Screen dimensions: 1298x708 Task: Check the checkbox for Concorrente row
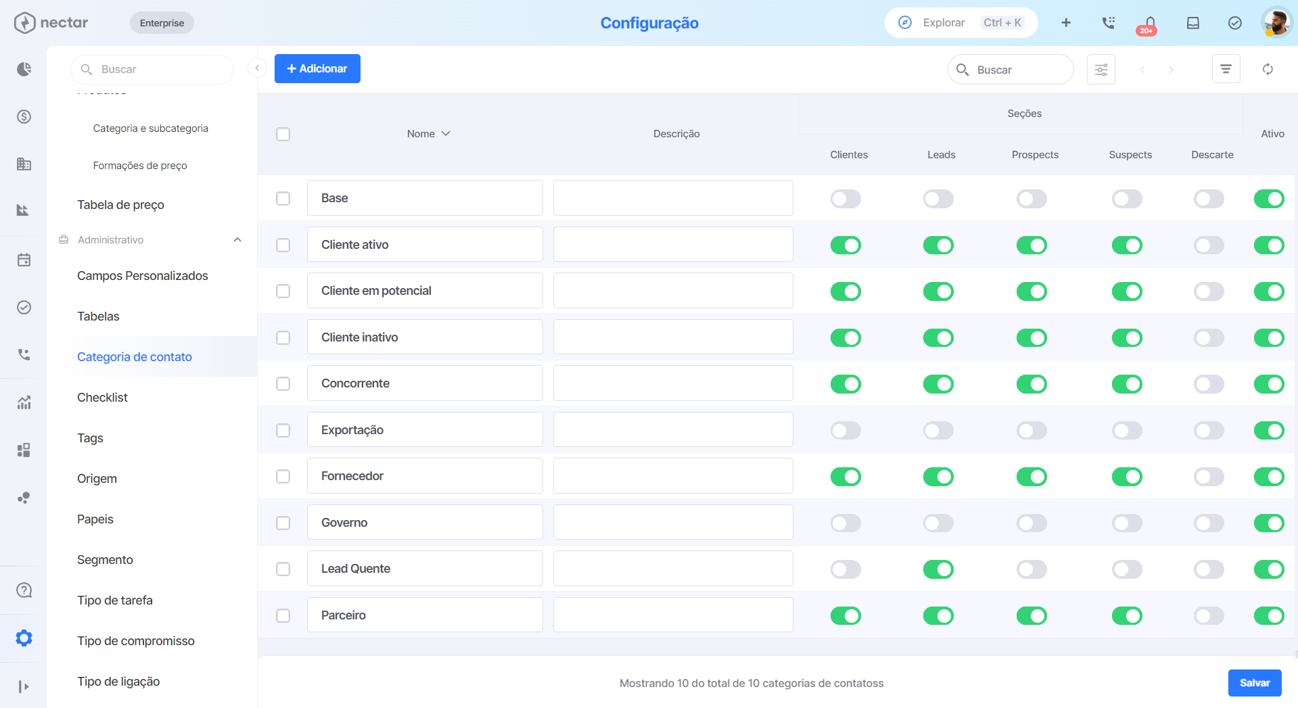pos(283,383)
